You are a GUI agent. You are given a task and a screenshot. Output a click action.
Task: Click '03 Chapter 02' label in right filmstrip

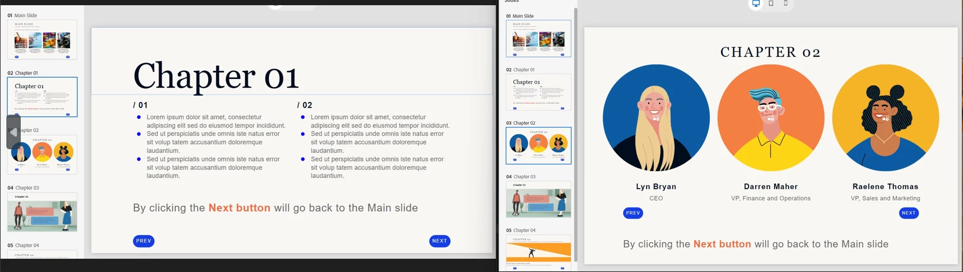(x=521, y=123)
